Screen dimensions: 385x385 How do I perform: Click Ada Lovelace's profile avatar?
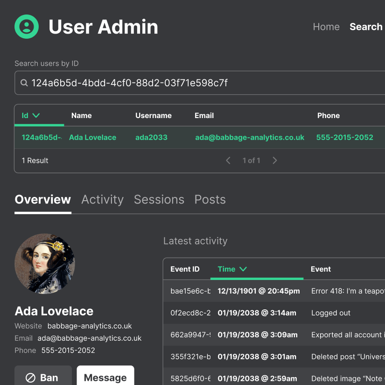coord(45,264)
